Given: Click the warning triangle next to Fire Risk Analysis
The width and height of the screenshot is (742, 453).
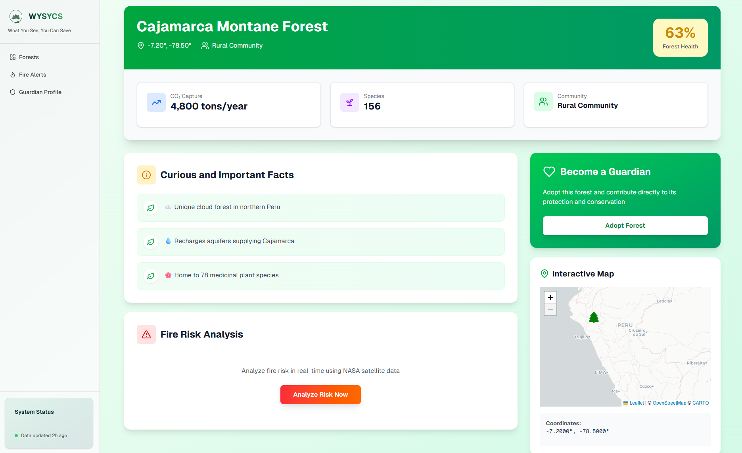Looking at the screenshot, I should 146,334.
